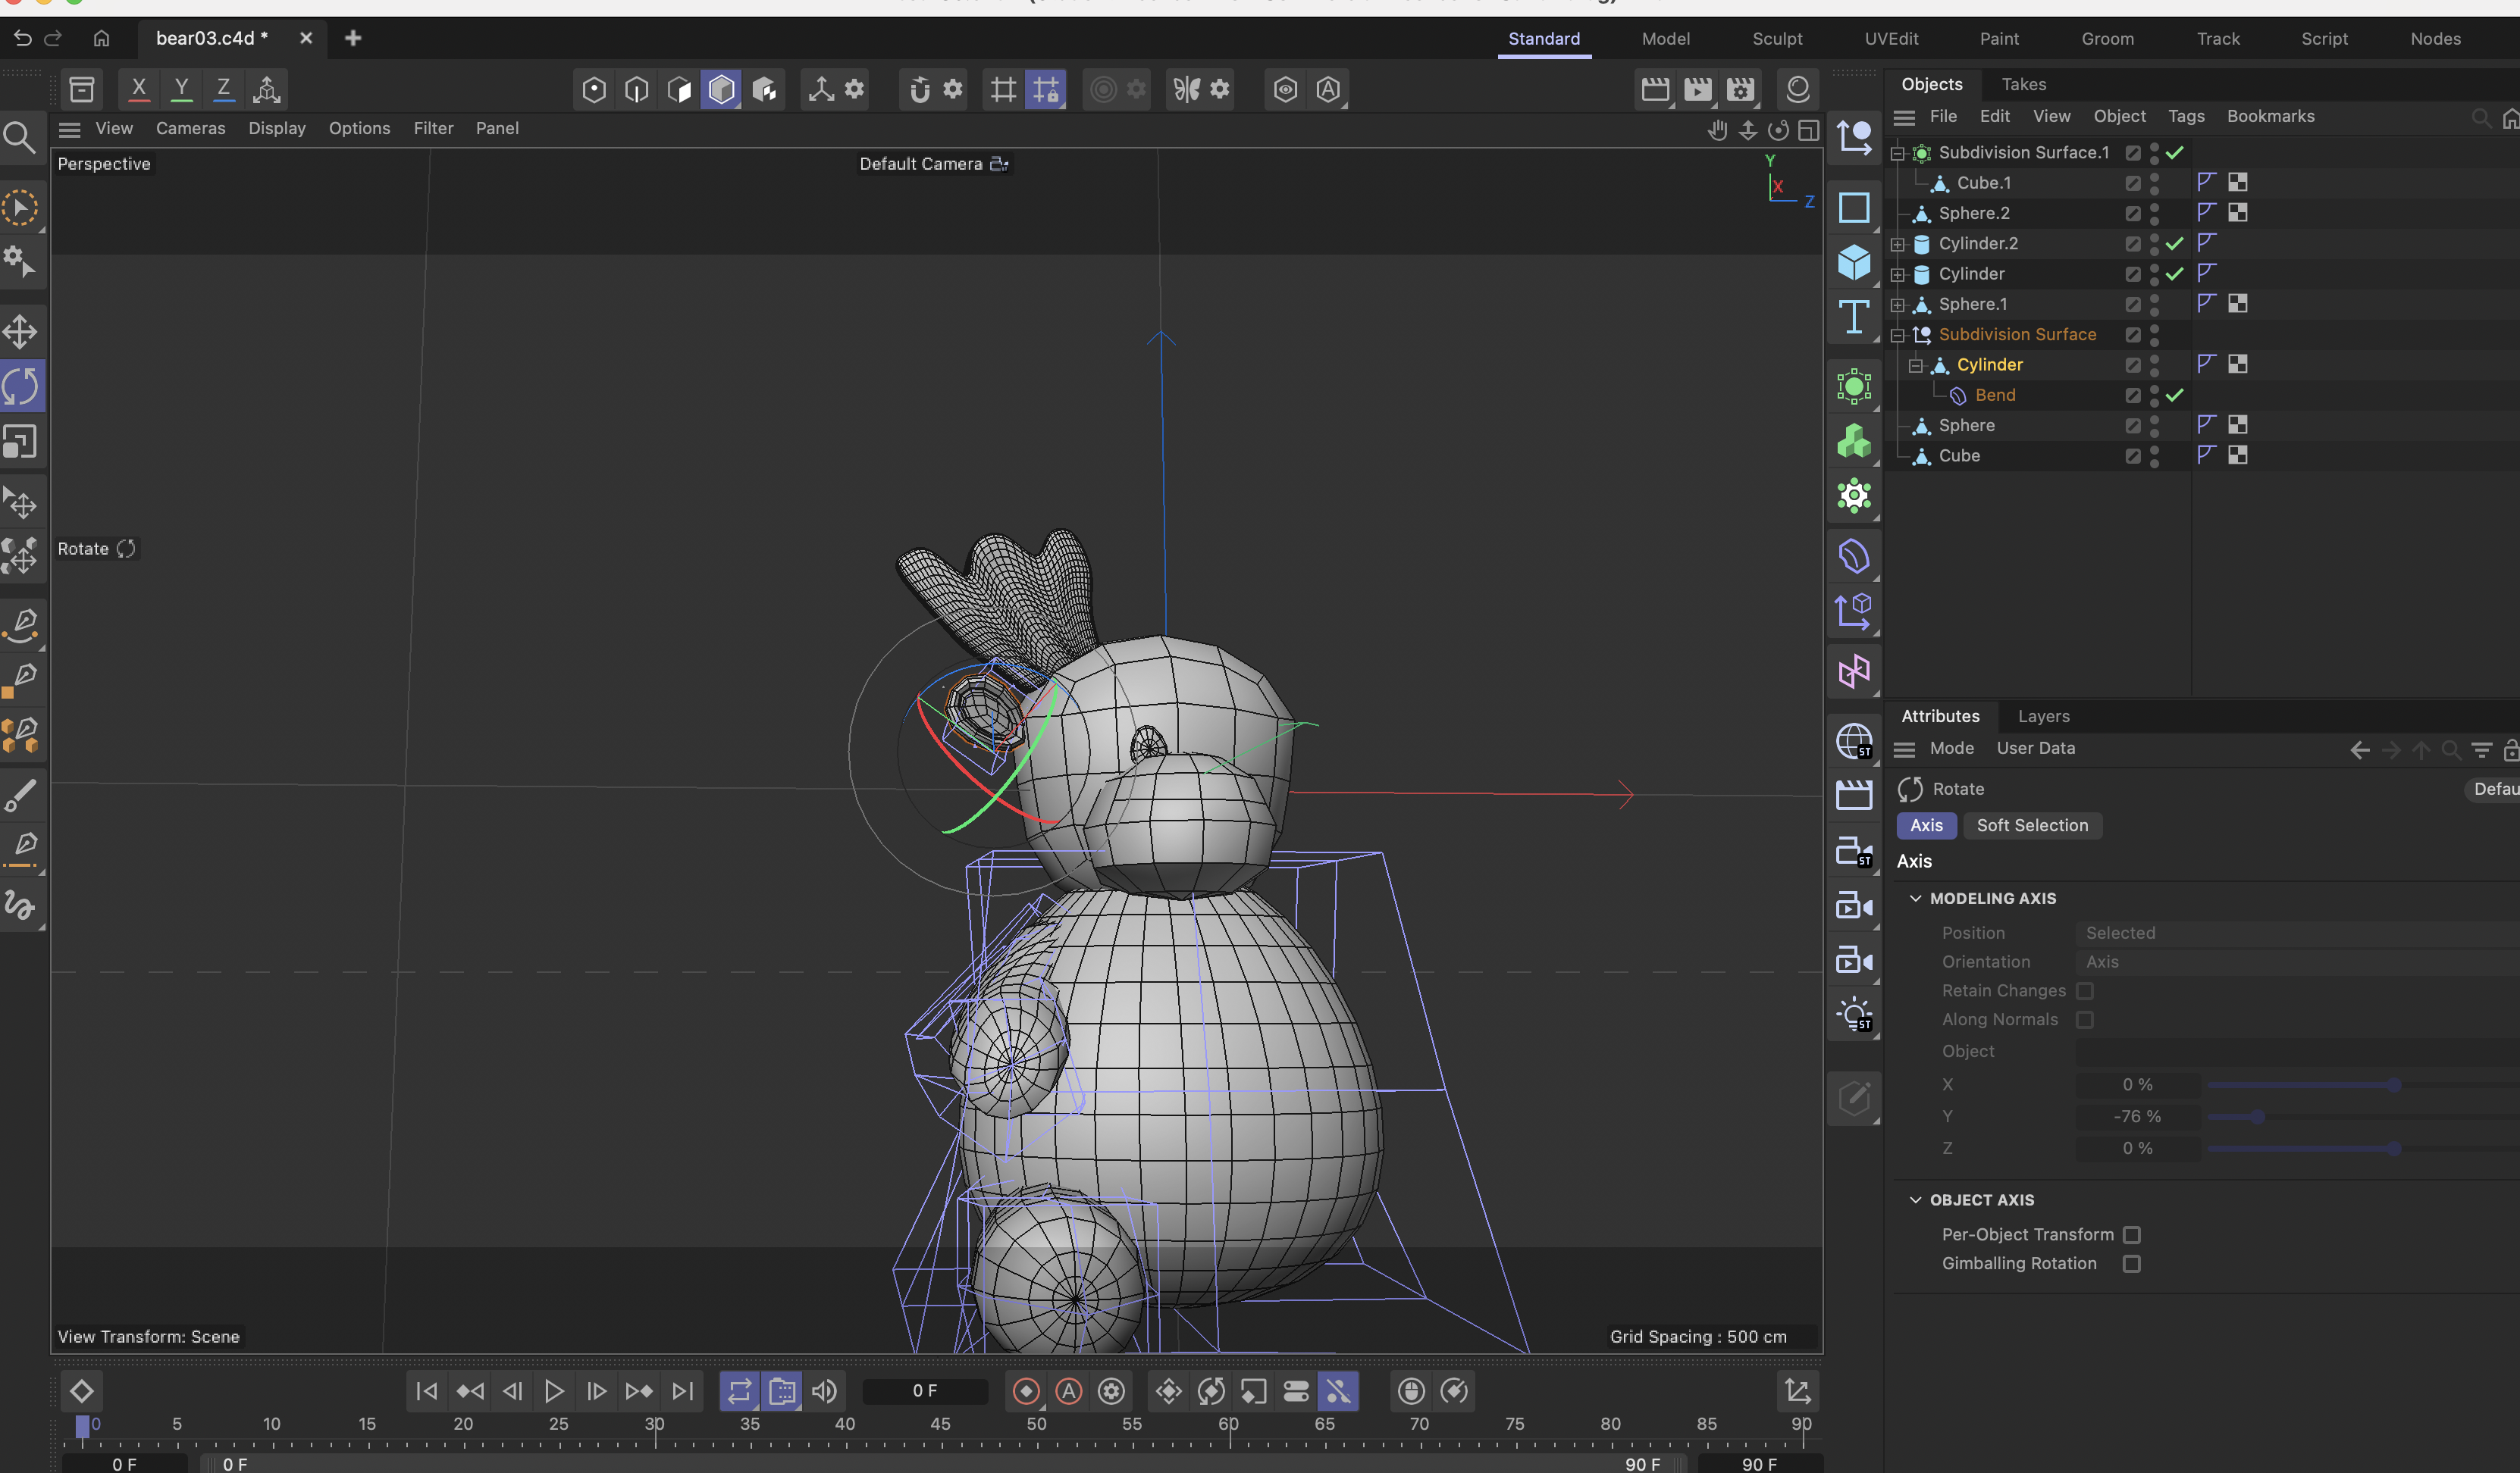Viewport: 2520px width, 1473px height.
Task: Switch to the Sculpt layout tab
Action: tap(1776, 38)
